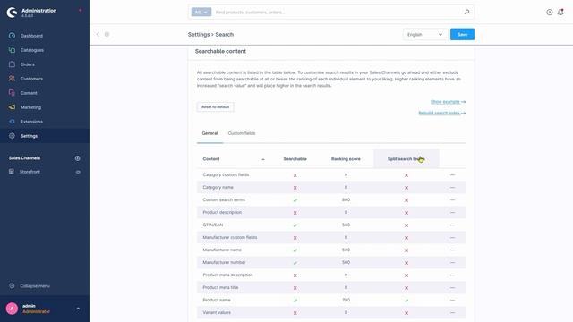
Task: Click the Ranking score column header
Action: coord(346,159)
